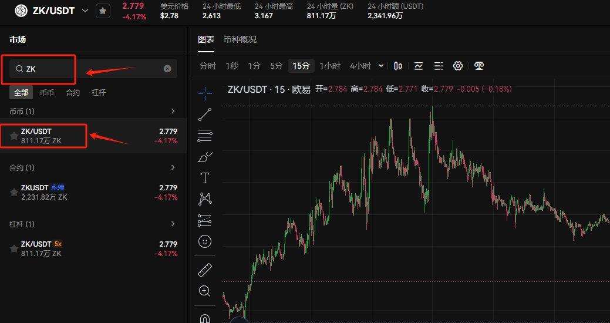Open the indicators icon in chart toolbar

point(419,66)
